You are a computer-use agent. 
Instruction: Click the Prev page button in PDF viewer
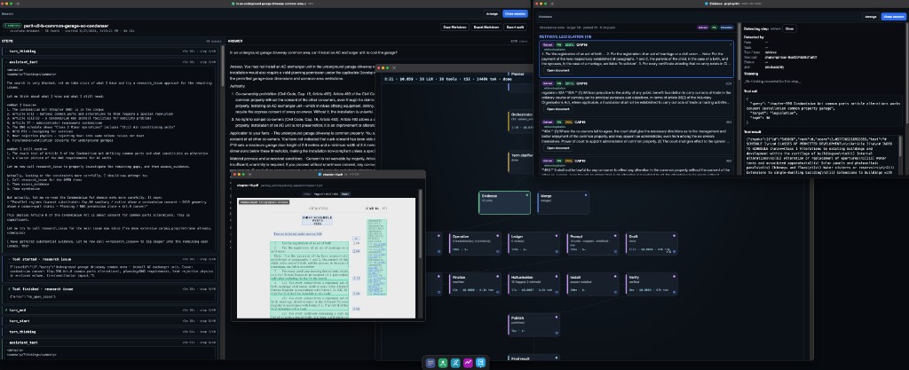tap(306, 194)
